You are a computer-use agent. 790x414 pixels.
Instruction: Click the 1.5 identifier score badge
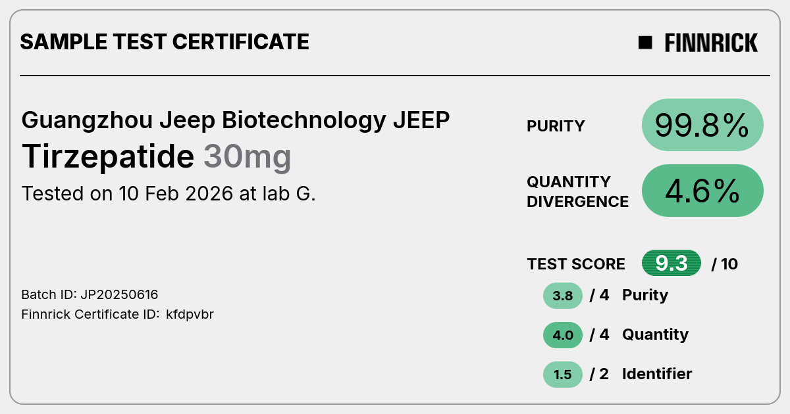click(x=563, y=375)
